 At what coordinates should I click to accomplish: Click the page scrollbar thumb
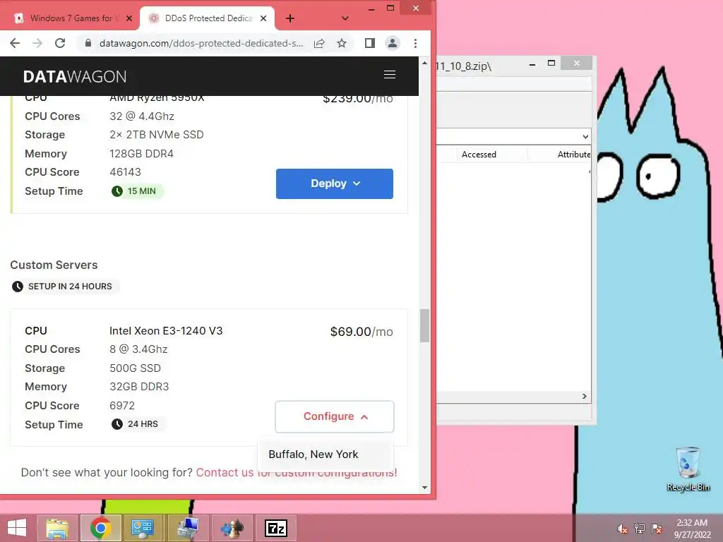click(424, 326)
